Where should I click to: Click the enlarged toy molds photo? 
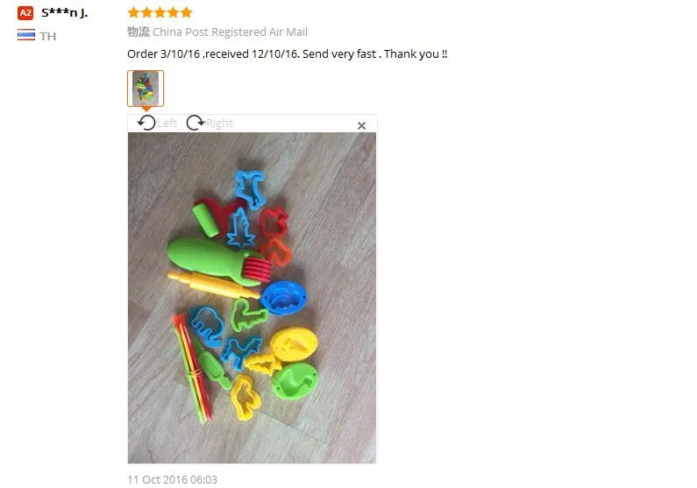click(252, 298)
